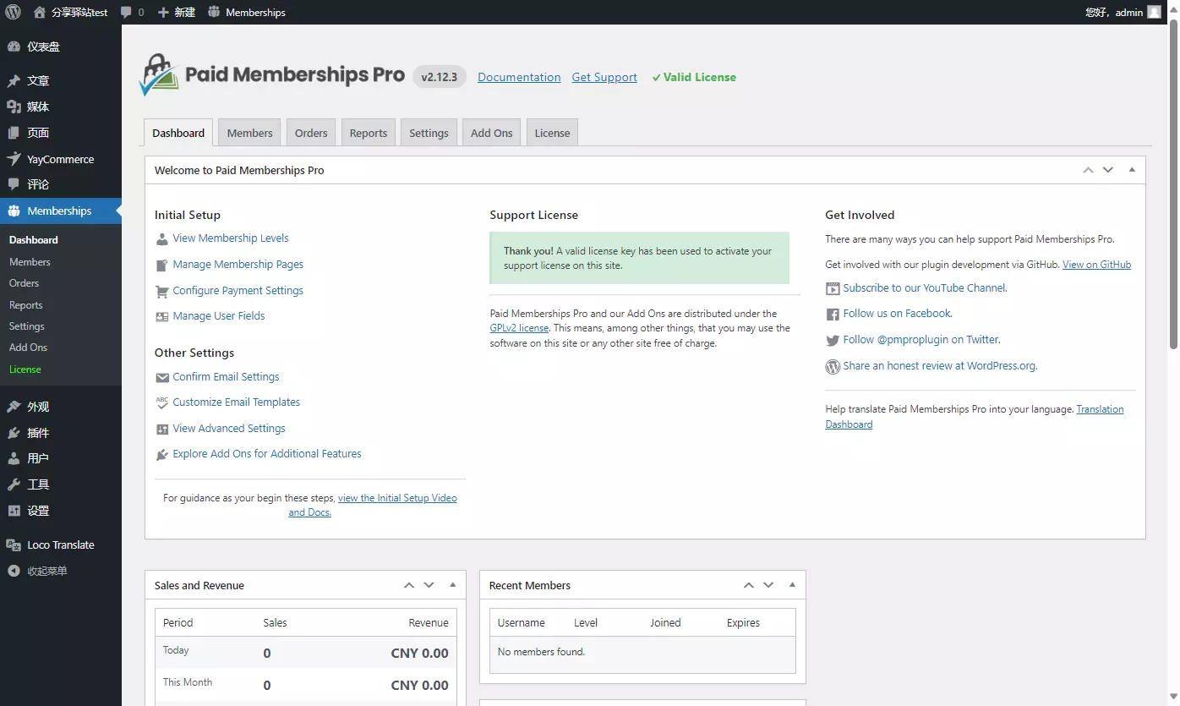Move Welcome panel up with arrow
The image size is (1180, 706).
pos(1089,170)
